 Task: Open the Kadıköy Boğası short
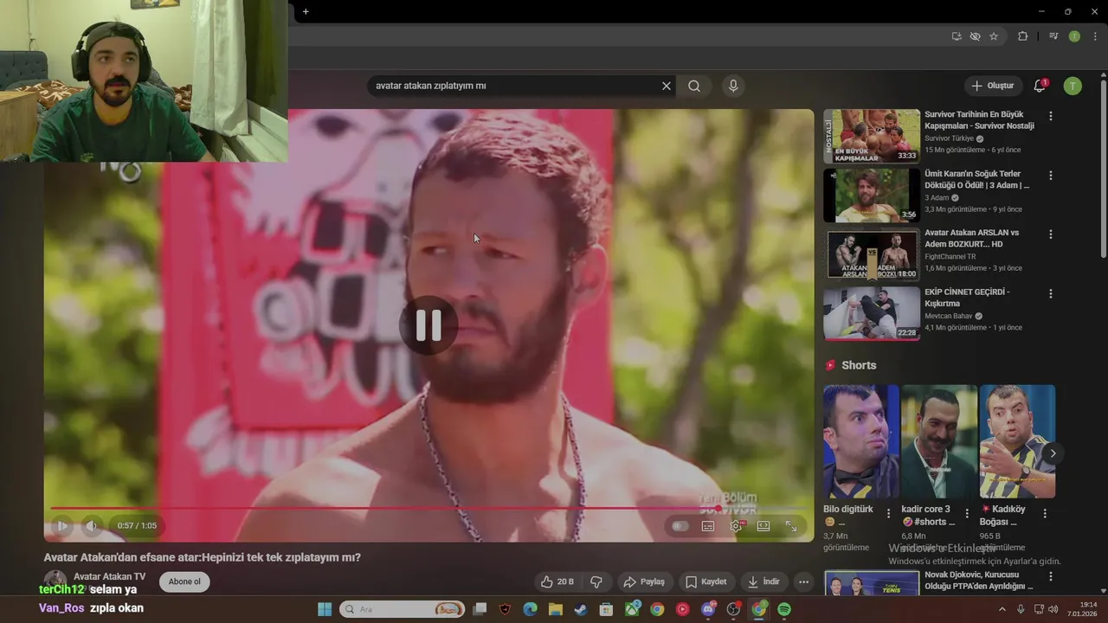(x=1017, y=441)
